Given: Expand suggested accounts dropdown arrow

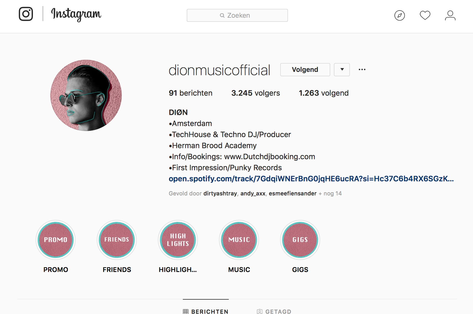Looking at the screenshot, I should [342, 69].
